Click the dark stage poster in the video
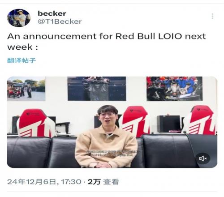 click(97, 89)
